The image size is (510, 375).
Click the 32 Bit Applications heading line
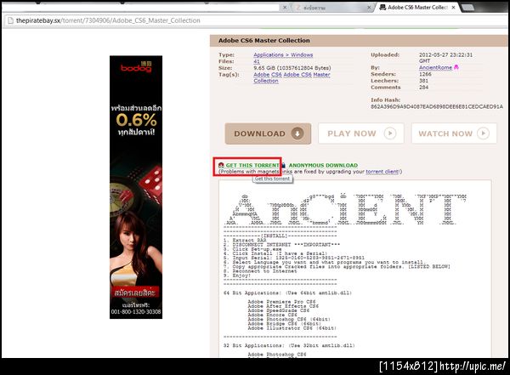tap(289, 345)
